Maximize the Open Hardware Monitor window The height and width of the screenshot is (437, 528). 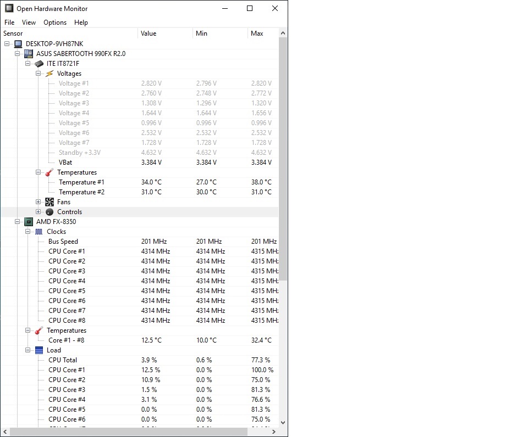pyautogui.click(x=250, y=8)
